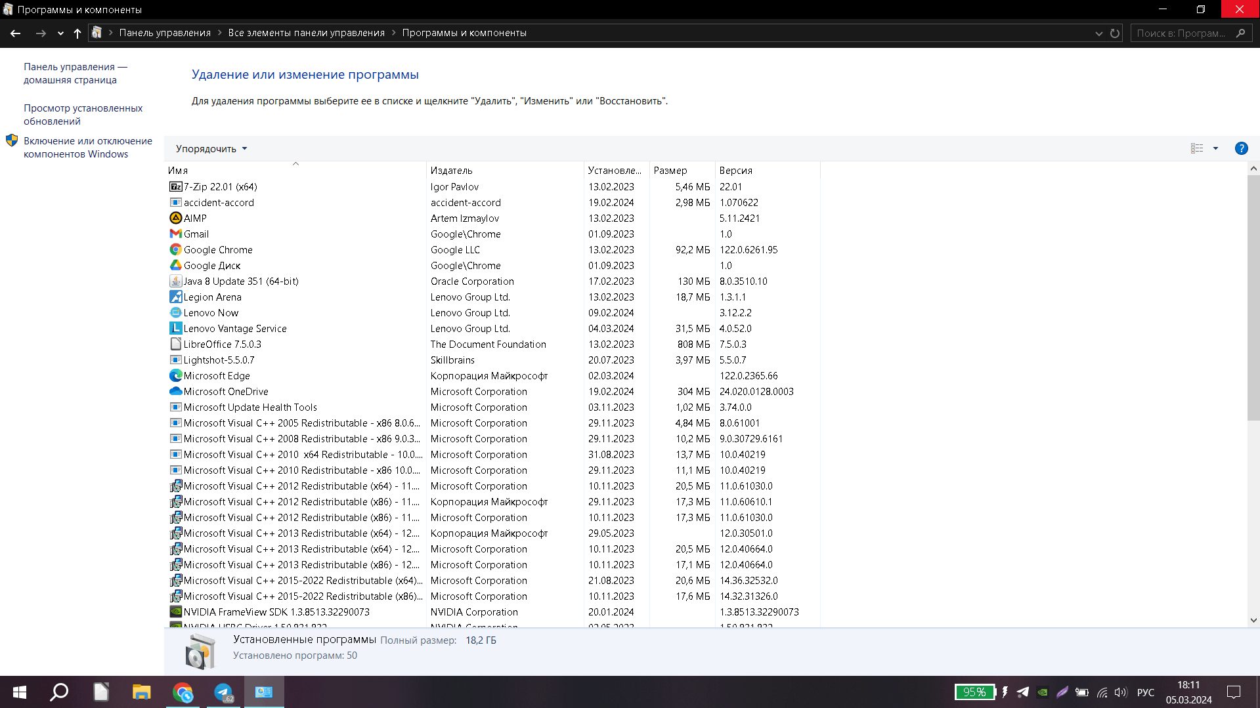Click the volume icon in the system tray
Viewport: 1260px width, 708px height.
pos(1121,692)
